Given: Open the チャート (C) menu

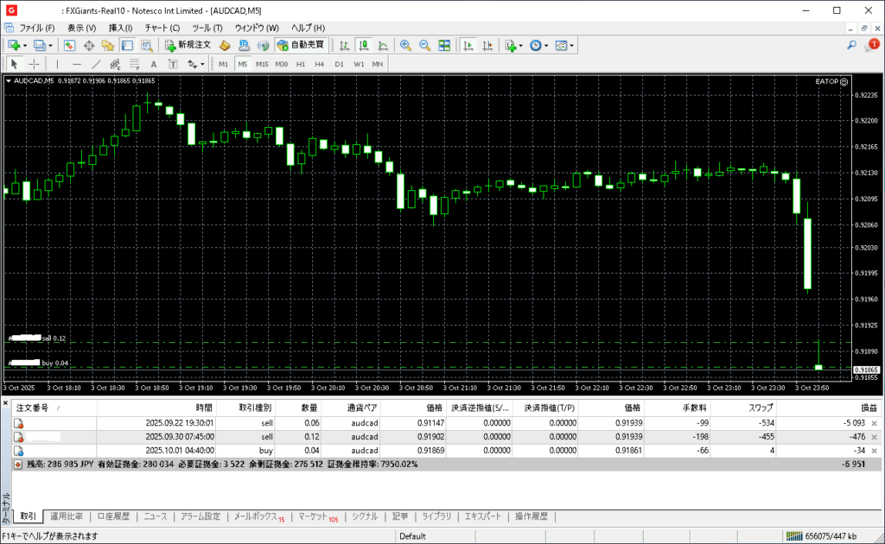Looking at the screenshot, I should pyautogui.click(x=162, y=28).
